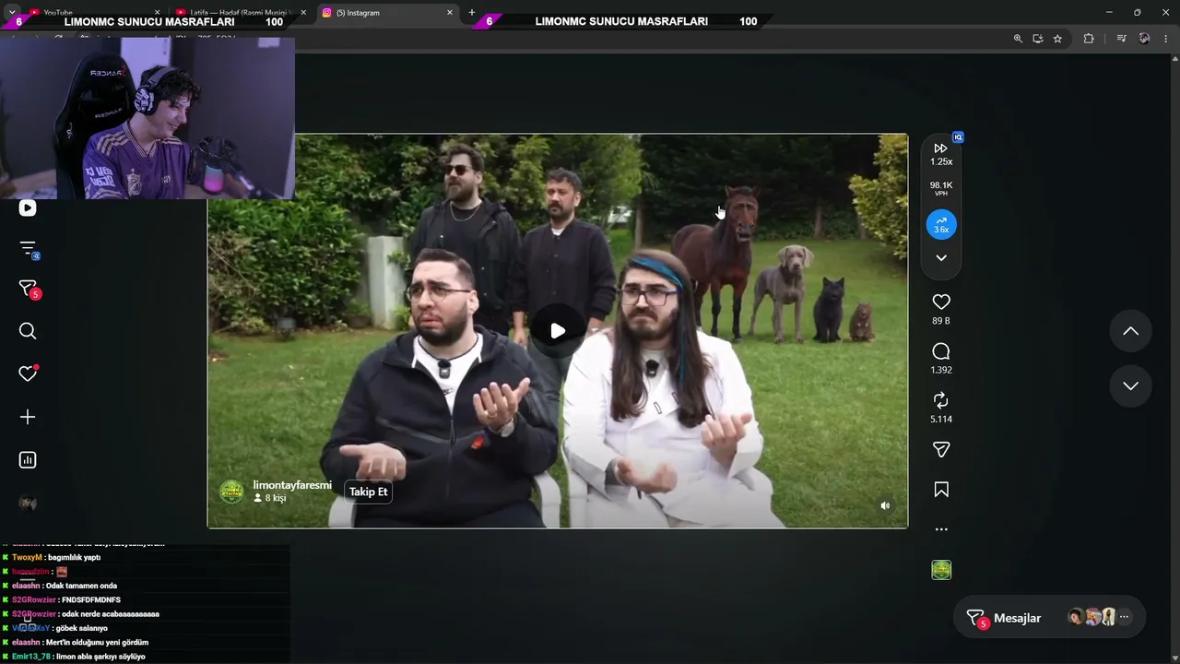Viewport: 1180px width, 664px height.
Task: Play the paused reel video
Action: pyautogui.click(x=558, y=331)
